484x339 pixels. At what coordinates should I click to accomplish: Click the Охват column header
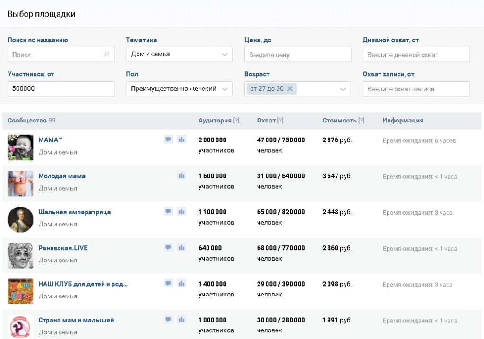[x=266, y=121]
